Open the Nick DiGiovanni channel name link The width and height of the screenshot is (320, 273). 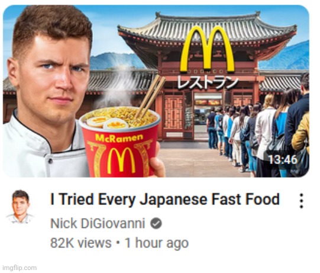(x=98, y=223)
